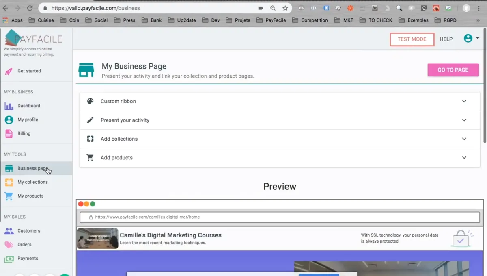Image resolution: width=487 pixels, height=276 pixels.
Task: Click the preview URL address field
Action: coord(280,217)
